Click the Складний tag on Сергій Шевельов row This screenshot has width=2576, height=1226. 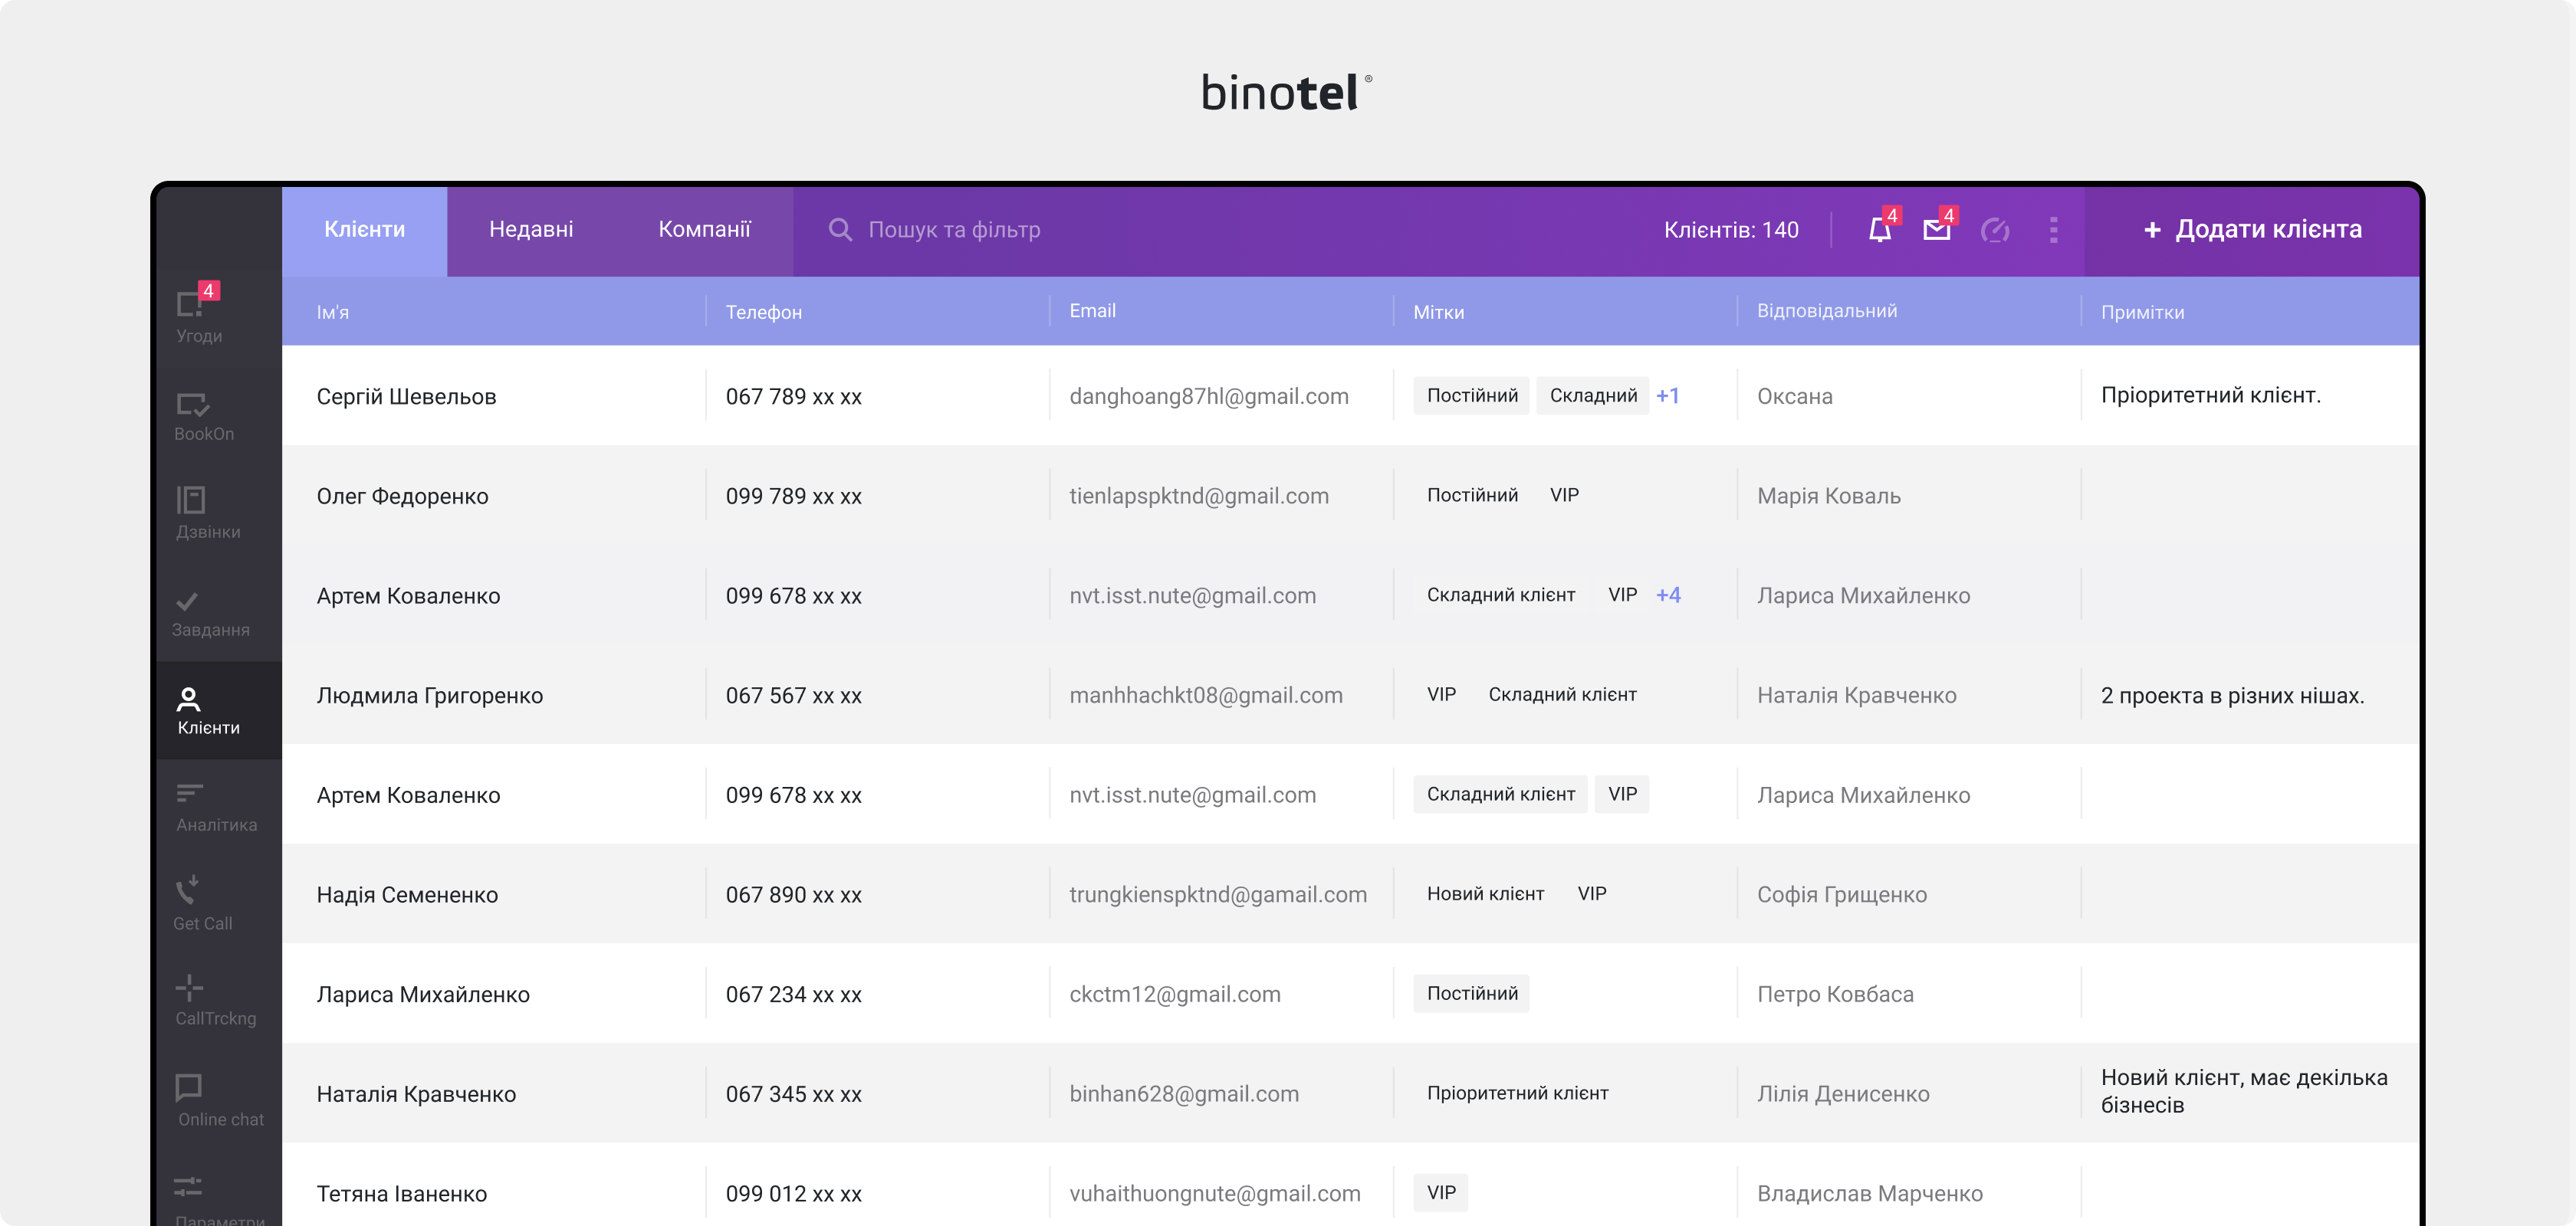tap(1593, 395)
